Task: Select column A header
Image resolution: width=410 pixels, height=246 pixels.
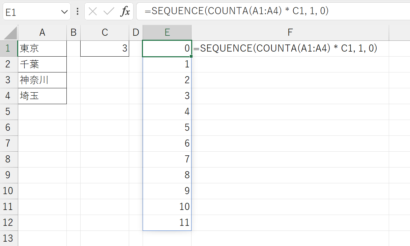Action: (x=42, y=32)
